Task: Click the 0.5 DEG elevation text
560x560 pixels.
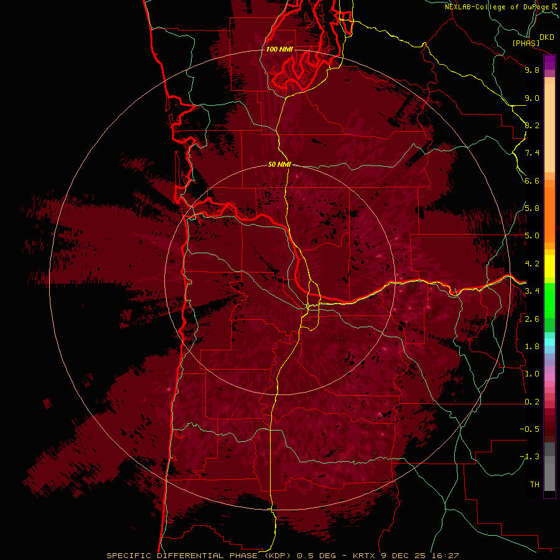Action: (x=317, y=556)
